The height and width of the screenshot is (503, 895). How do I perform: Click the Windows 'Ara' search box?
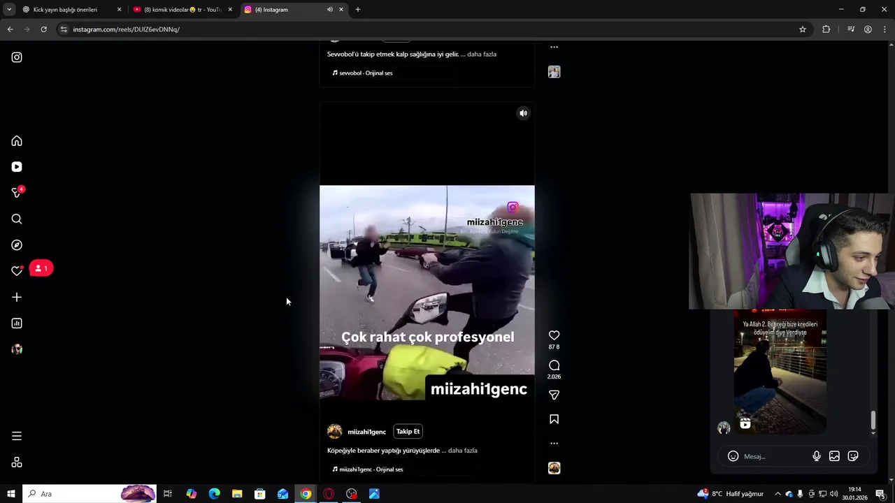(89, 494)
